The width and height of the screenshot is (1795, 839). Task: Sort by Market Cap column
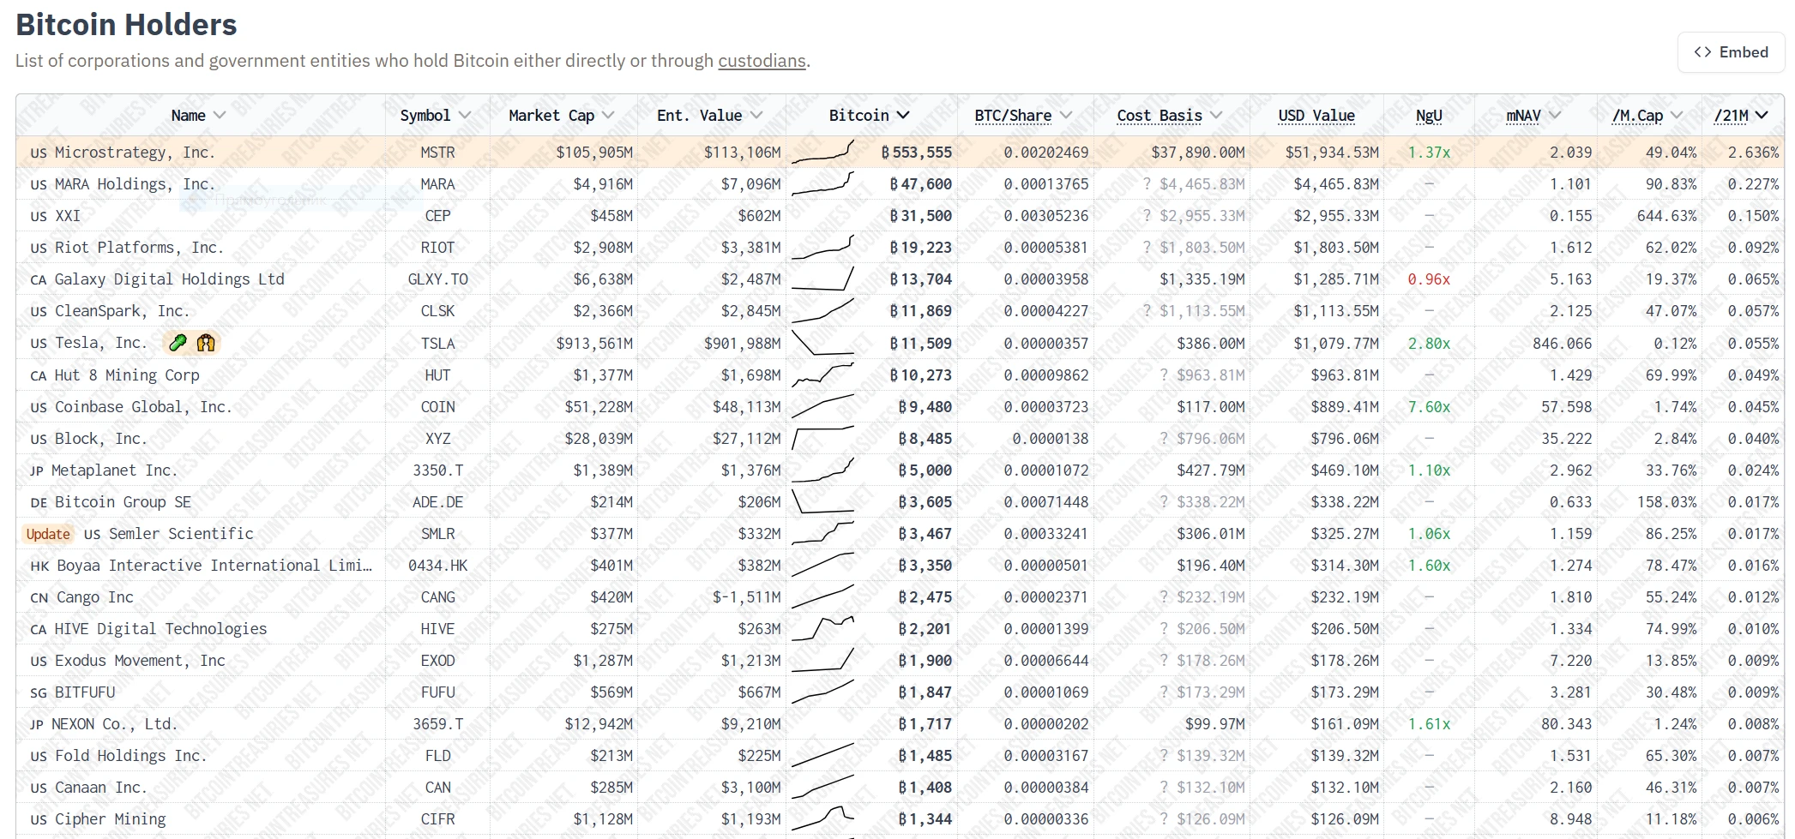(562, 116)
